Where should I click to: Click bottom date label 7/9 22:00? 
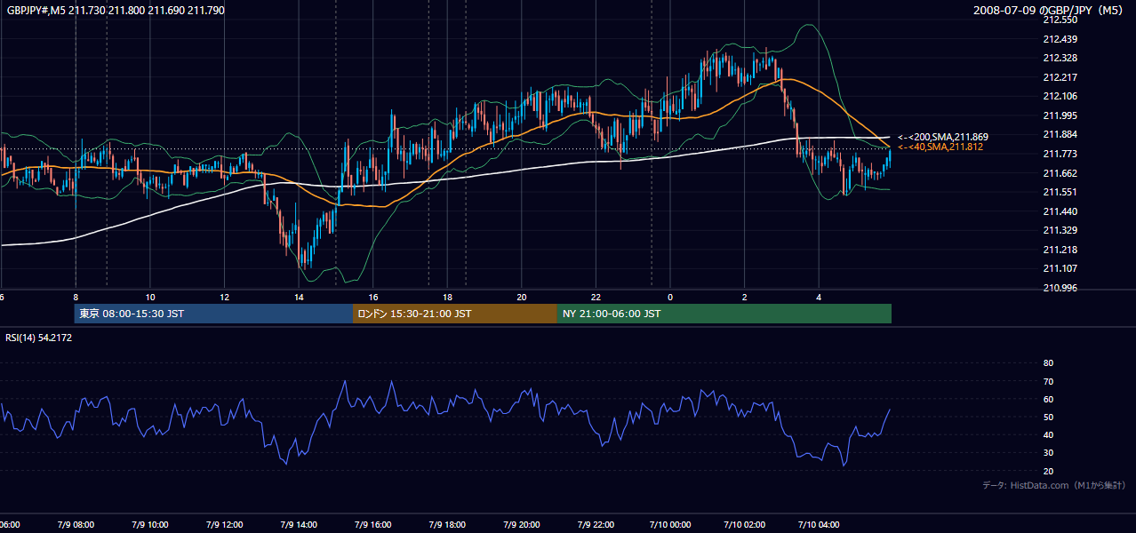click(596, 524)
